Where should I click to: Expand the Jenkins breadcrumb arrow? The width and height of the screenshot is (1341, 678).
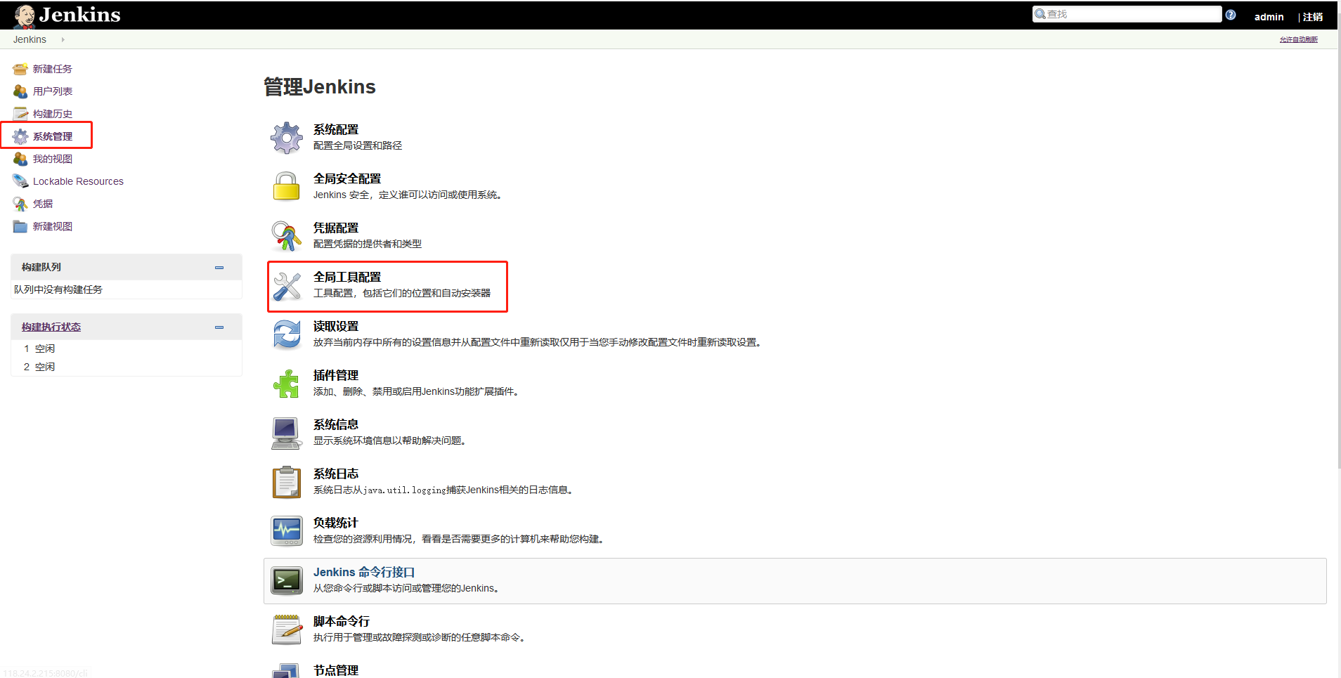click(63, 39)
